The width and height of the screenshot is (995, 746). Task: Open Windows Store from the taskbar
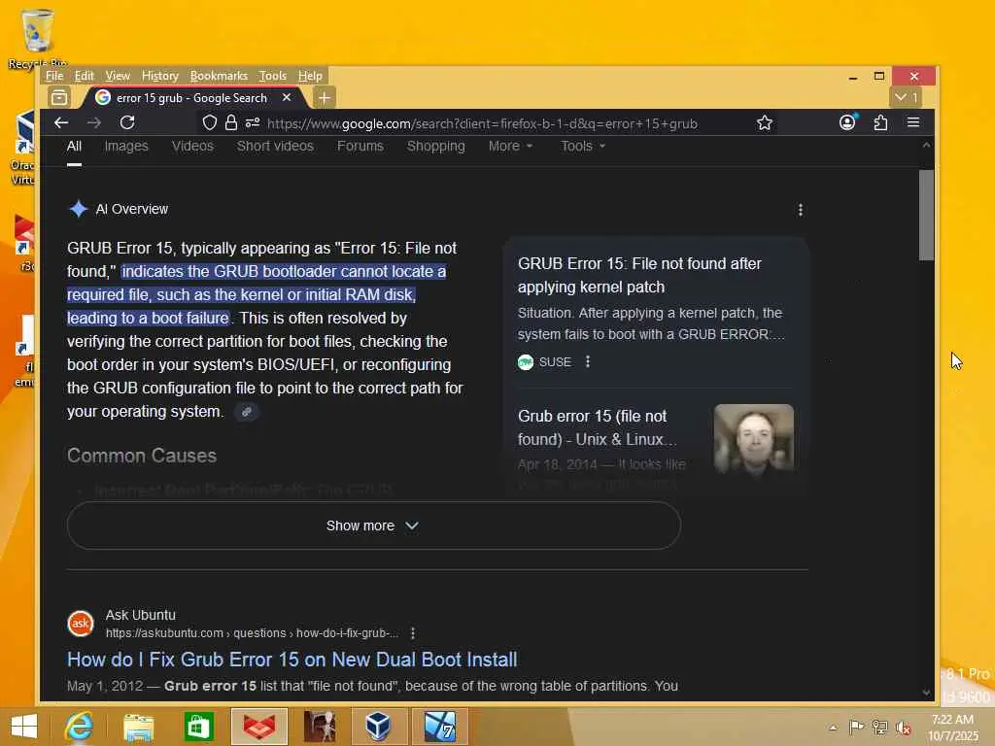click(x=198, y=726)
